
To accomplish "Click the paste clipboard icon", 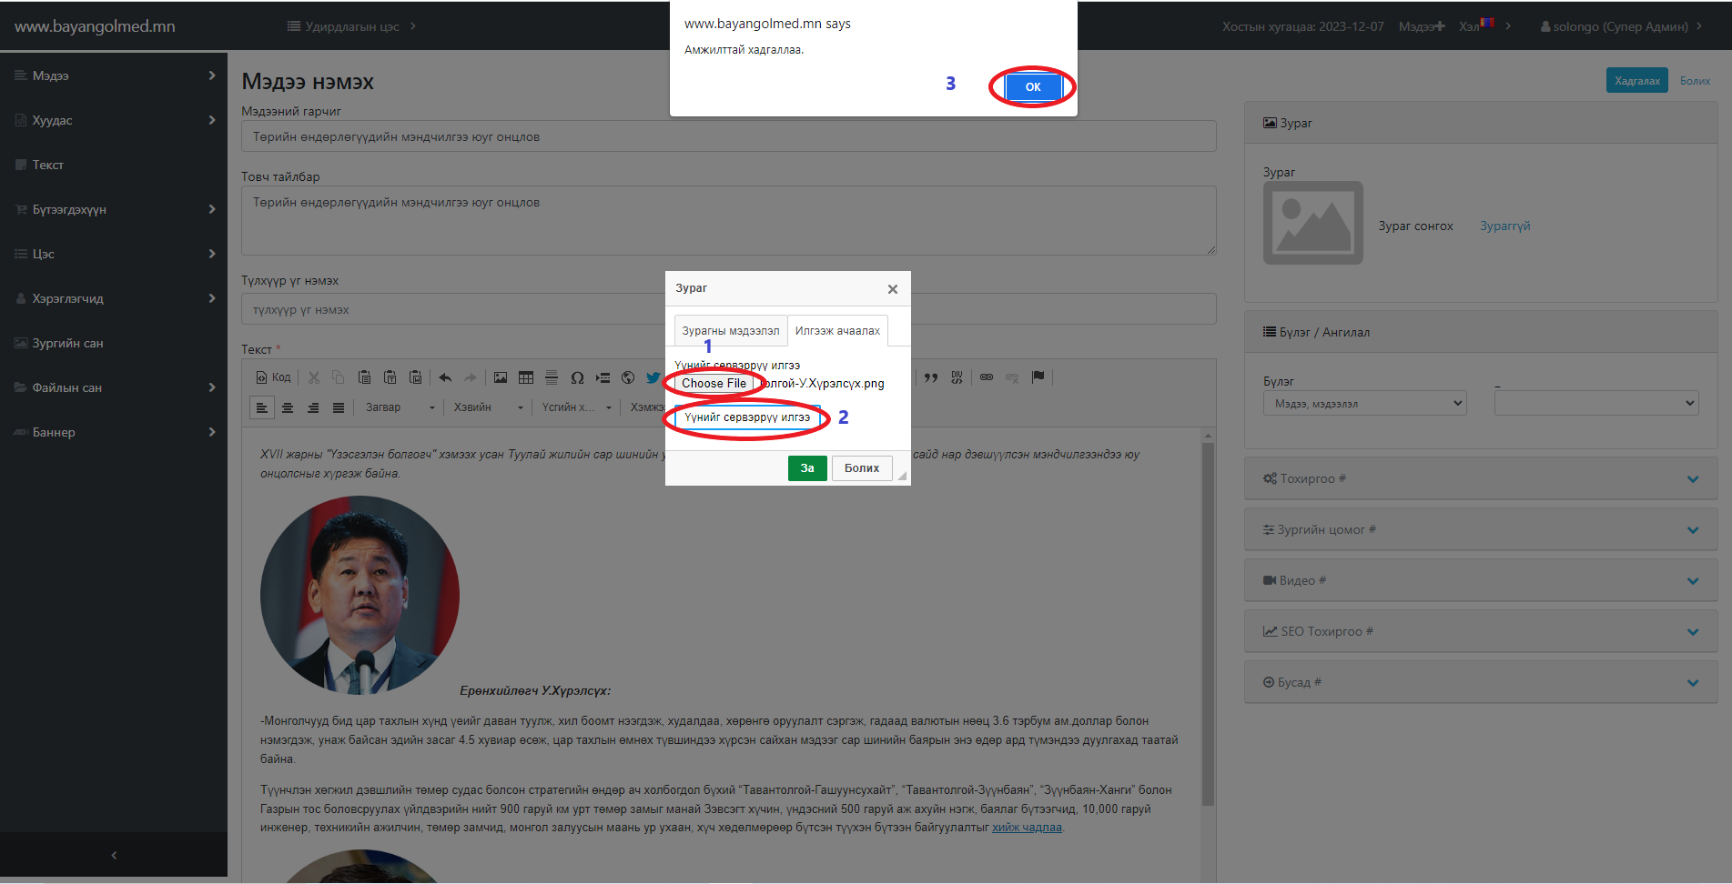I will 364,377.
